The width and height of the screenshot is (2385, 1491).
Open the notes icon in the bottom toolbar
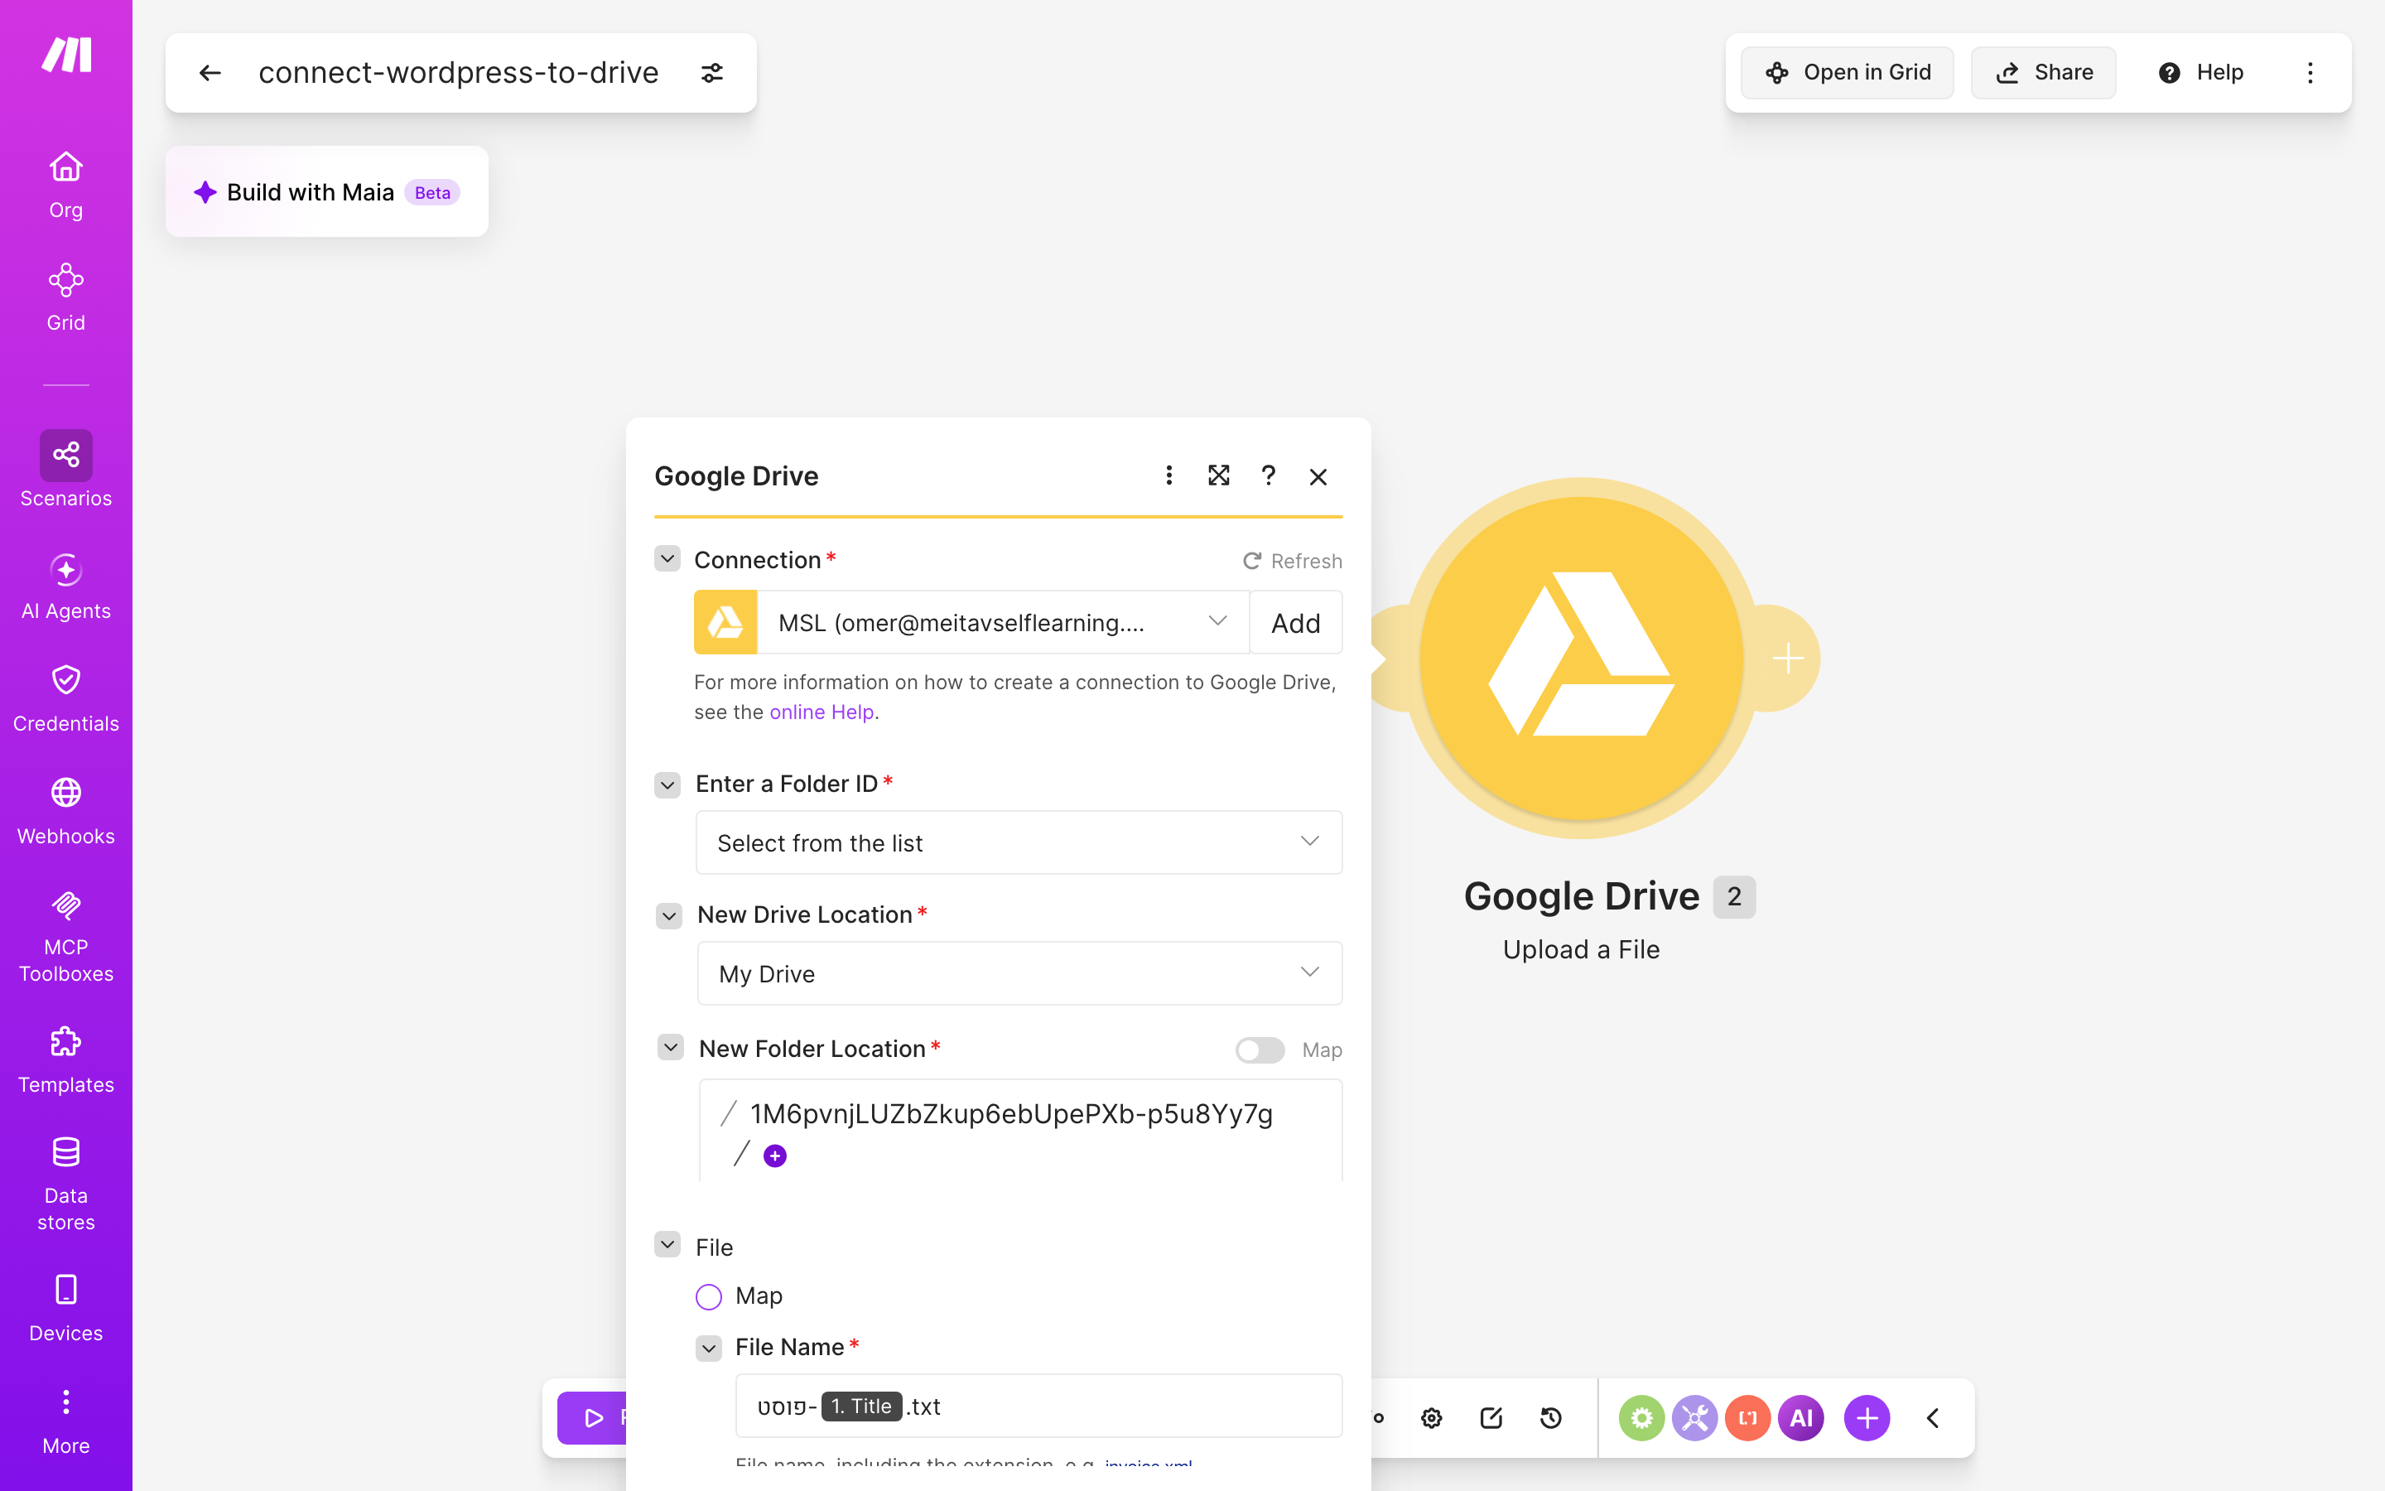point(1491,1418)
